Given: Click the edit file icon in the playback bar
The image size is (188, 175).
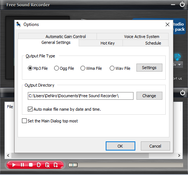Looking at the screenshot, I should (39, 165).
